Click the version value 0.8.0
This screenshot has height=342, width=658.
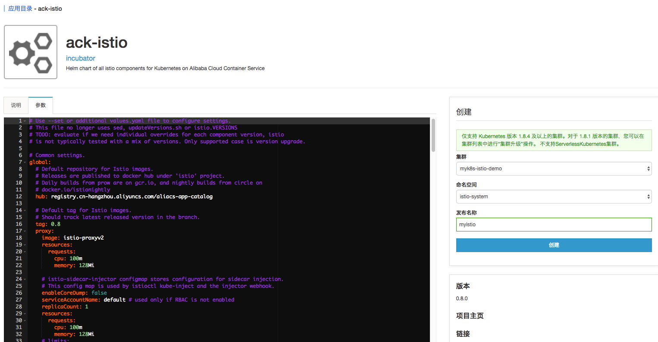coord(462,299)
